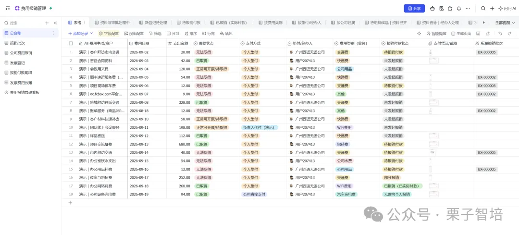Switch to the 资料与审批处理中 view tab
The height and width of the screenshot is (235, 519).
112,23
